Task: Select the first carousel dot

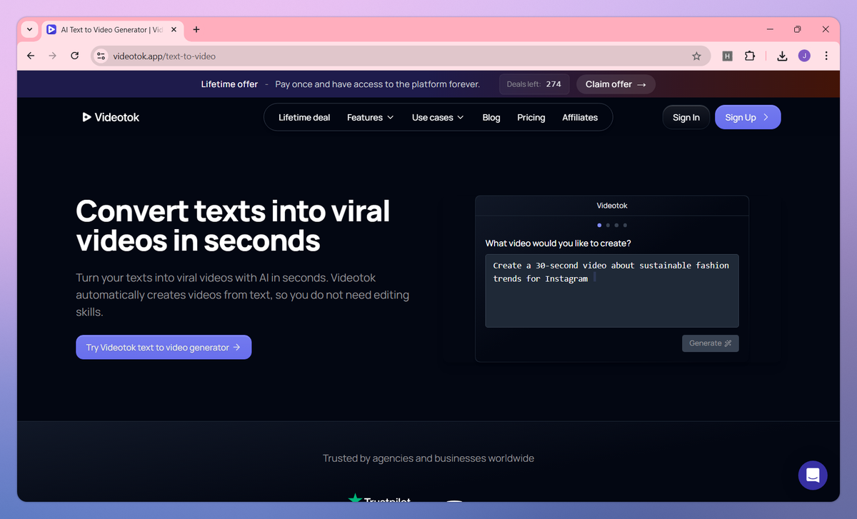Action: tap(599, 225)
